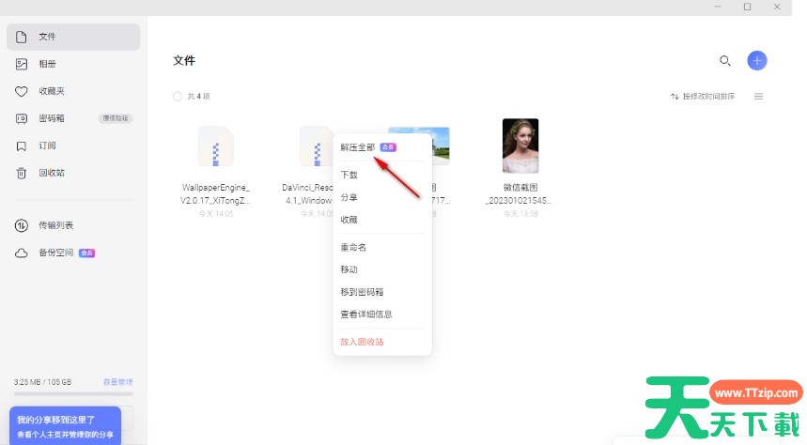This screenshot has height=445, width=807.
Task: Choose 重命名 in the context menu
Action: [x=353, y=247]
